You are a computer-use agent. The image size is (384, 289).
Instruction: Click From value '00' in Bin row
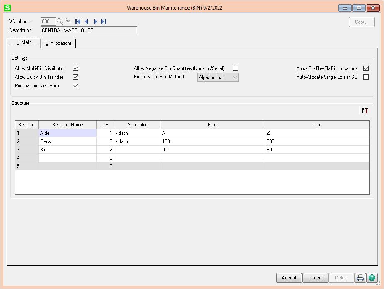213,150
